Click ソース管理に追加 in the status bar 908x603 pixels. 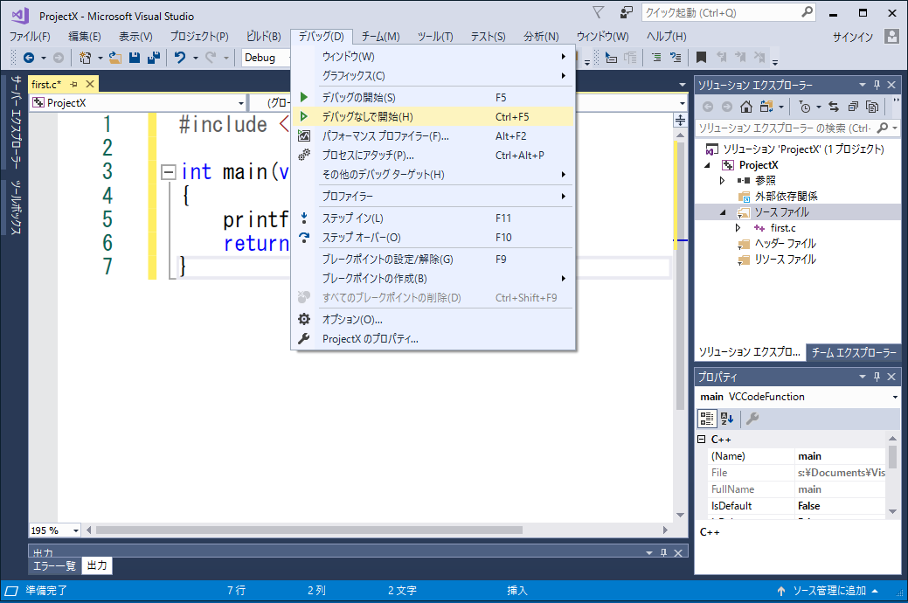pyautogui.click(x=828, y=591)
